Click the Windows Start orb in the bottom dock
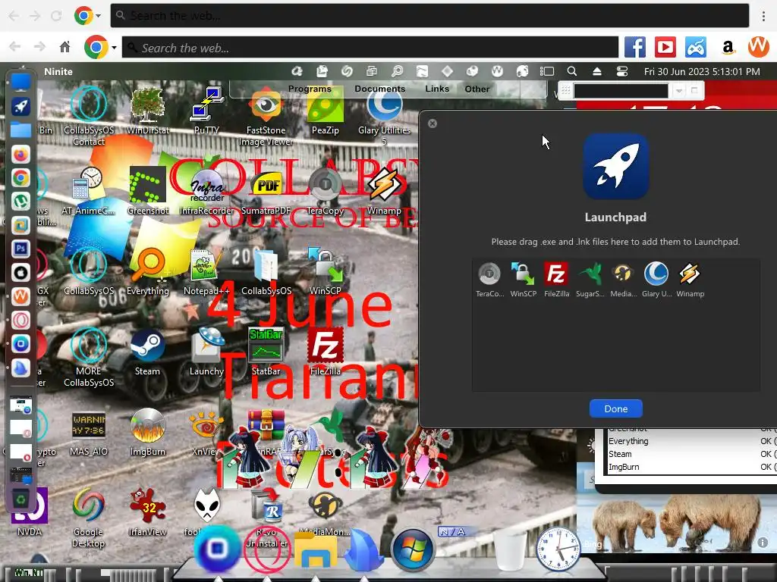The image size is (777, 582). click(x=412, y=550)
